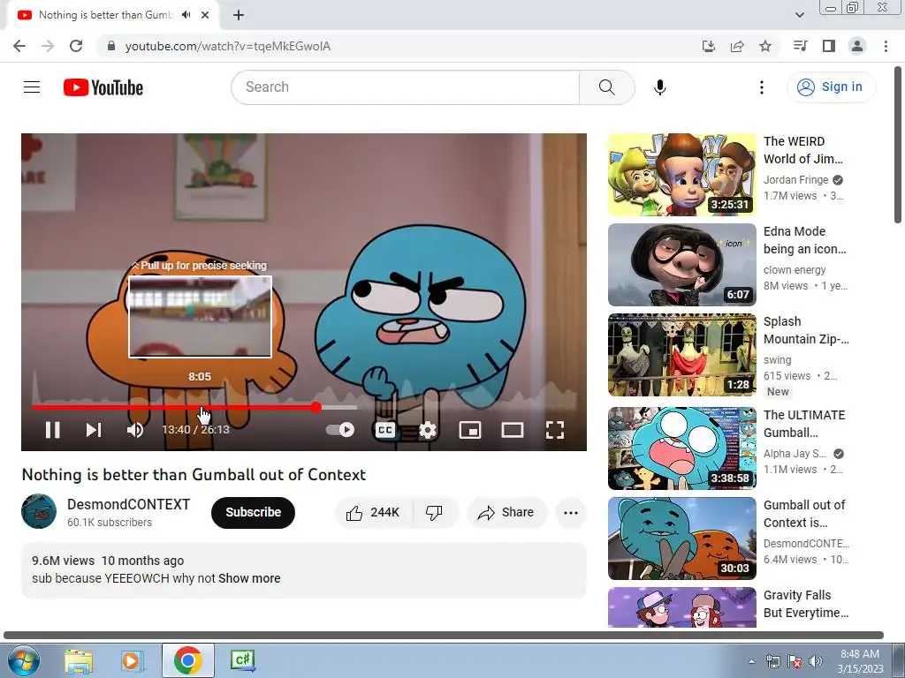The width and height of the screenshot is (905, 678).
Task: Subscribe to DesmondCONTEXT
Action: tap(253, 513)
